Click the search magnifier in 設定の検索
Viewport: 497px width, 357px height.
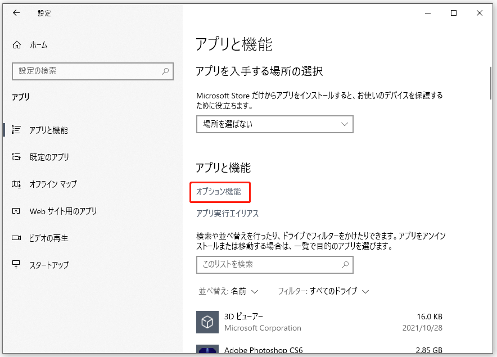tap(165, 71)
